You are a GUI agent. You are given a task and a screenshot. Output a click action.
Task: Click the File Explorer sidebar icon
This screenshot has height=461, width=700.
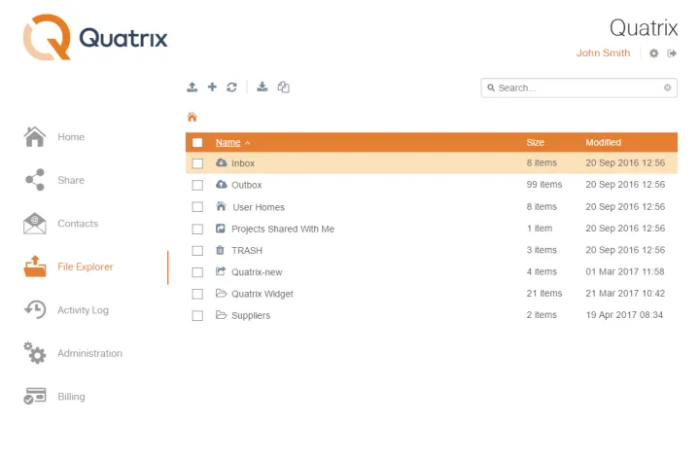[x=35, y=266]
